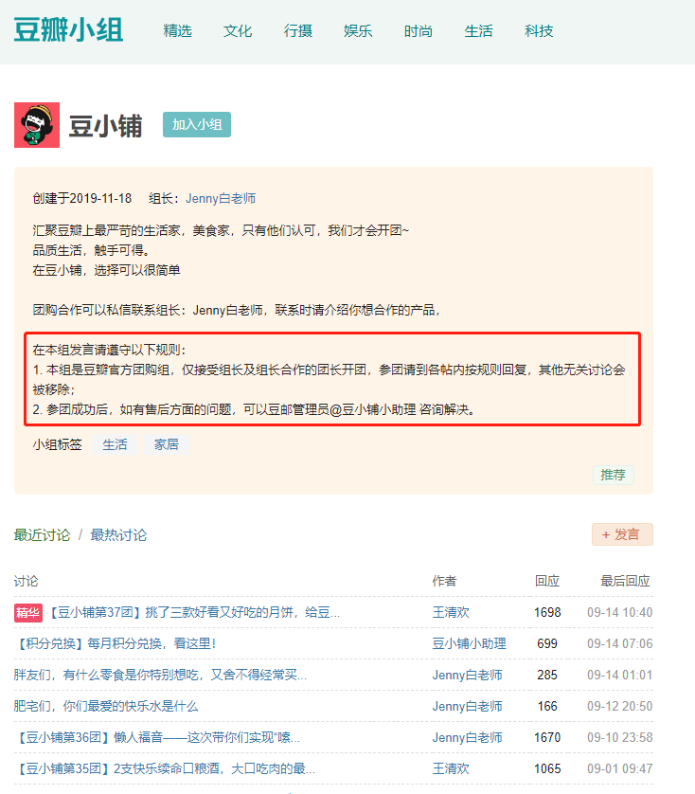The height and width of the screenshot is (794, 695).
Task: Open the 文化 navigation tab
Action: click(x=238, y=31)
